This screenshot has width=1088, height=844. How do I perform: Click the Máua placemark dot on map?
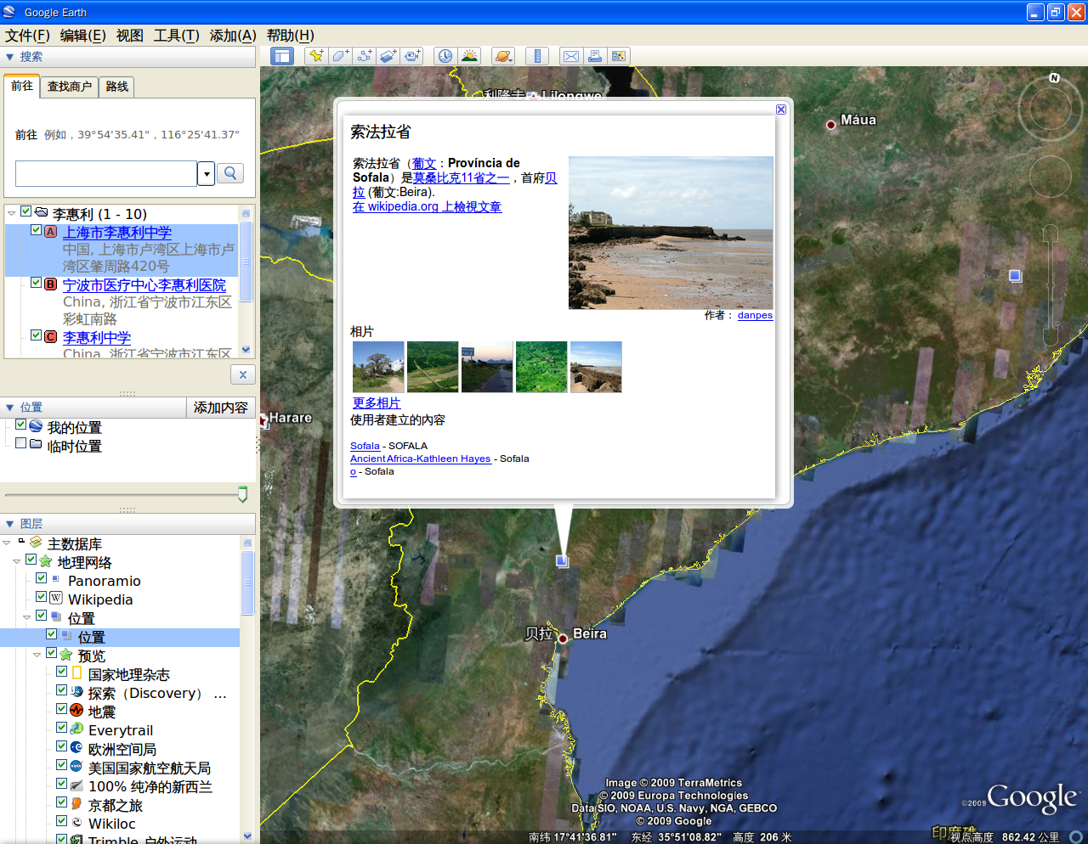[x=831, y=125]
